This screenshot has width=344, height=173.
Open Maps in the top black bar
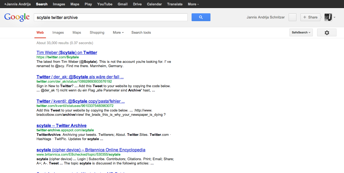(75, 4)
